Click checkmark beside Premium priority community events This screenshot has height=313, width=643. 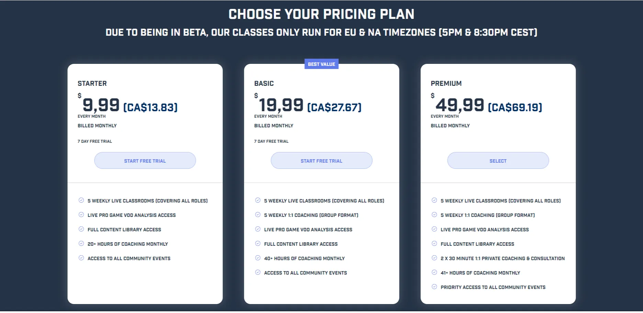point(434,287)
